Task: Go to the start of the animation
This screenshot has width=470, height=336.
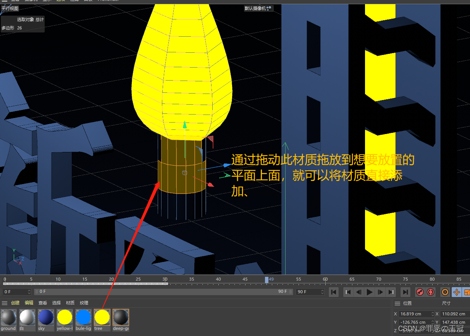Action: pyautogui.click(x=334, y=292)
